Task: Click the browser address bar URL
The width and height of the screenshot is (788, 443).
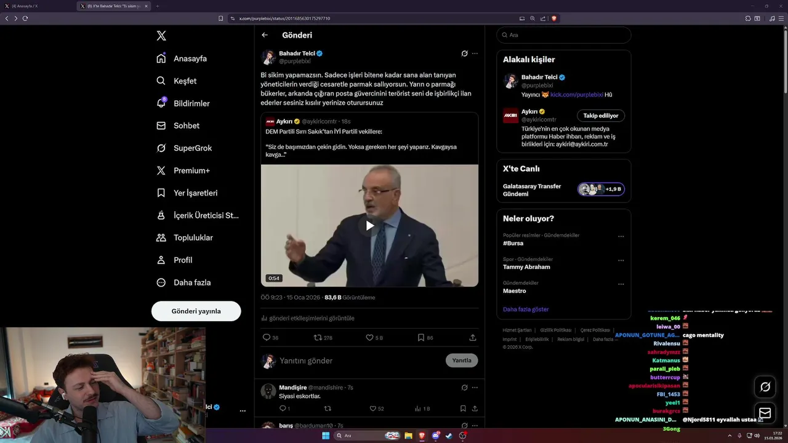Action: click(284, 18)
